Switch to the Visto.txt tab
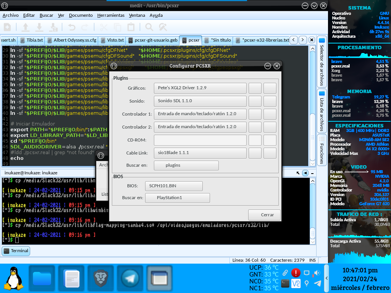 click(x=112, y=40)
